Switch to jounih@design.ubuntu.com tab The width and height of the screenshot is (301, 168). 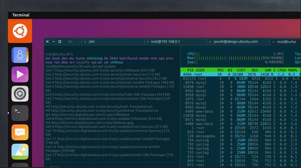coord(238,42)
